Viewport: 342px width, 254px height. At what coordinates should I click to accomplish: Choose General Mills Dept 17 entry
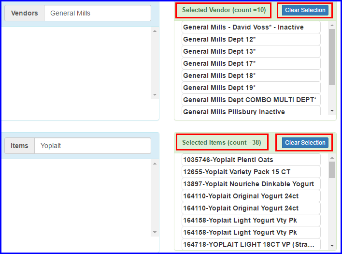(251, 63)
